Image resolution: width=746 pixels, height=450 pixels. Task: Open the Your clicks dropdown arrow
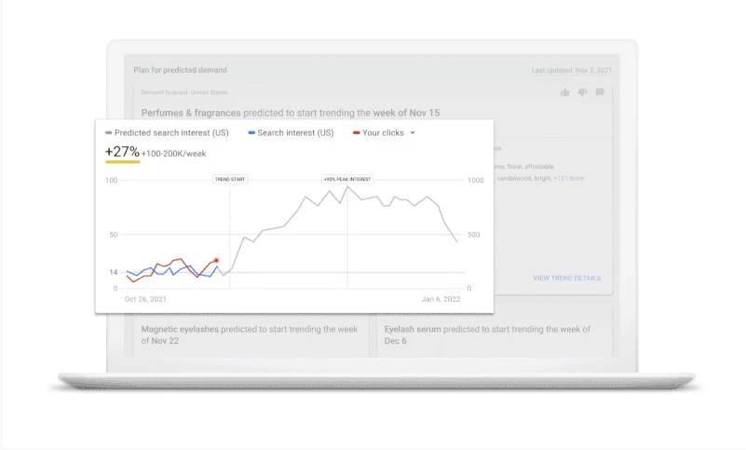coord(413,133)
